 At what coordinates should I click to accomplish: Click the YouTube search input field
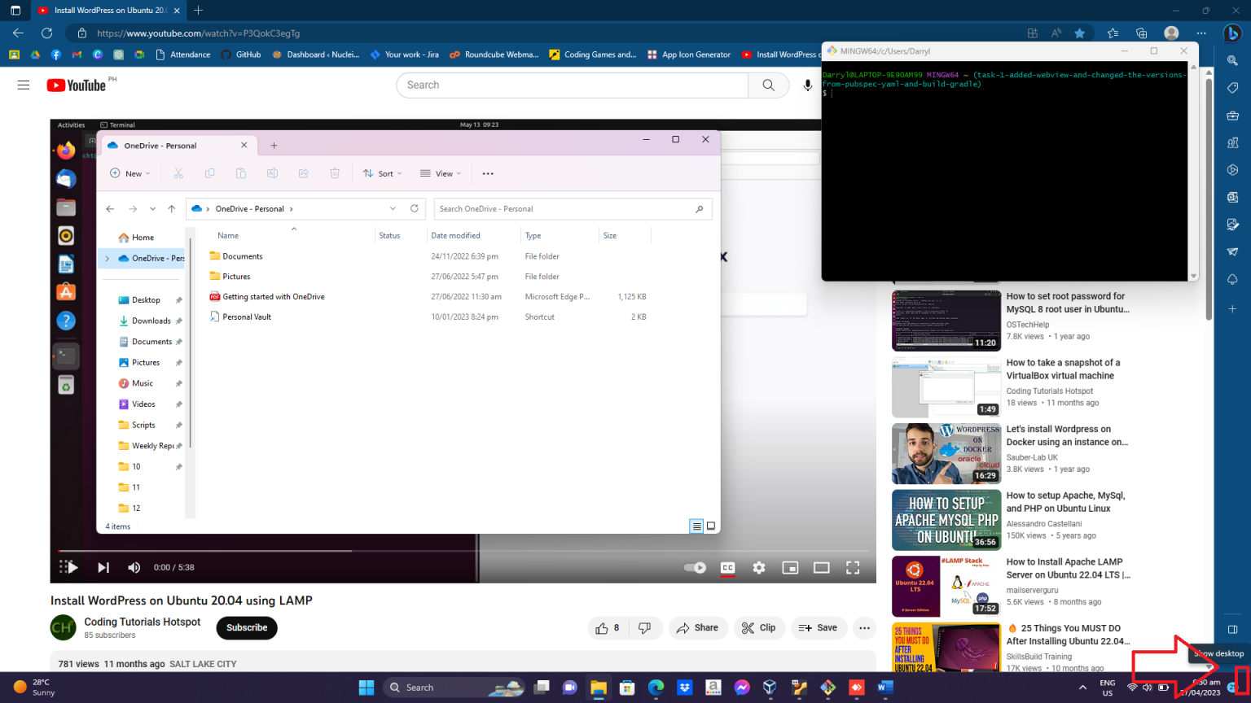(572, 85)
